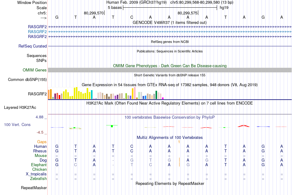Click the 4.88 upper scale value
Image resolution: width=292 pixels, height=195 pixels.
point(39,117)
